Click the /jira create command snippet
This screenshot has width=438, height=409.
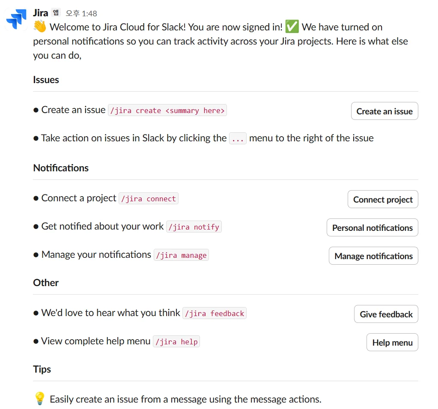tap(167, 110)
